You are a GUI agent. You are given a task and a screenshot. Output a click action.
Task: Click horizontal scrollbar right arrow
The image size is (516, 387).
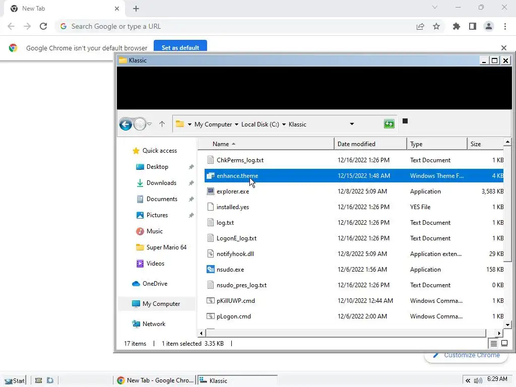pyautogui.click(x=499, y=334)
